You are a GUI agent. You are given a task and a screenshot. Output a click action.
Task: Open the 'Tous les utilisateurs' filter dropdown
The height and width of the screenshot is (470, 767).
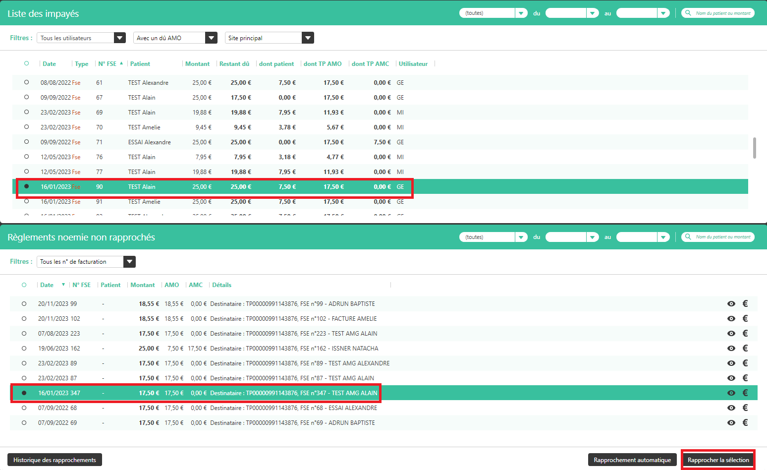119,38
